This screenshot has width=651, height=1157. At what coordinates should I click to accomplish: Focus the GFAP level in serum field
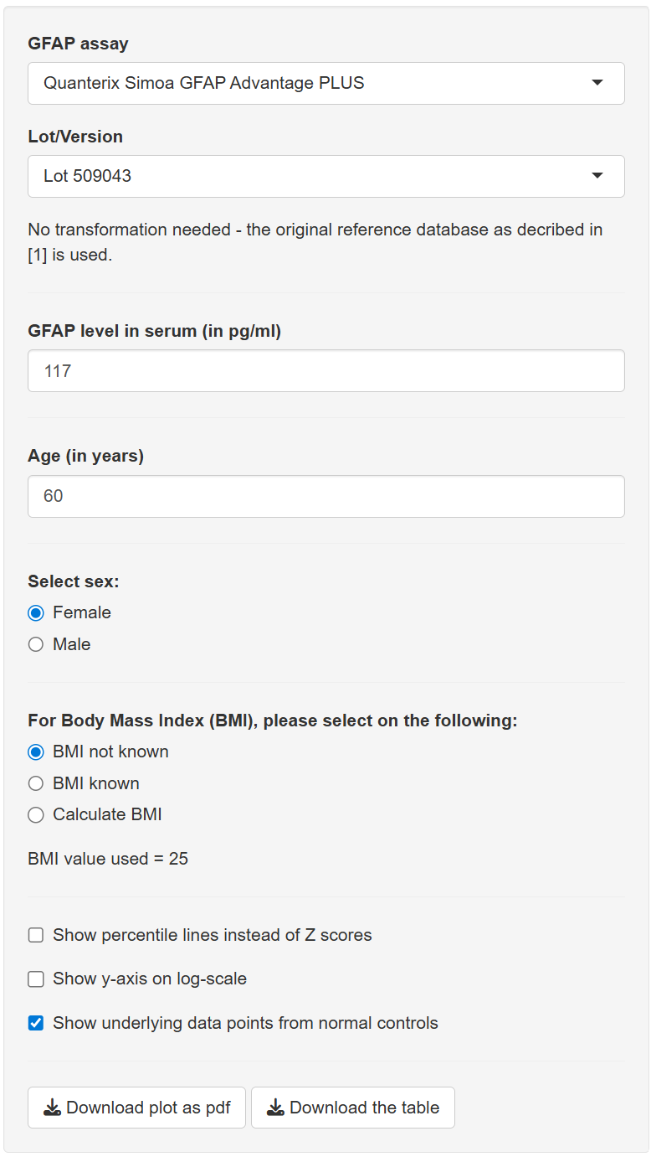[325, 370]
